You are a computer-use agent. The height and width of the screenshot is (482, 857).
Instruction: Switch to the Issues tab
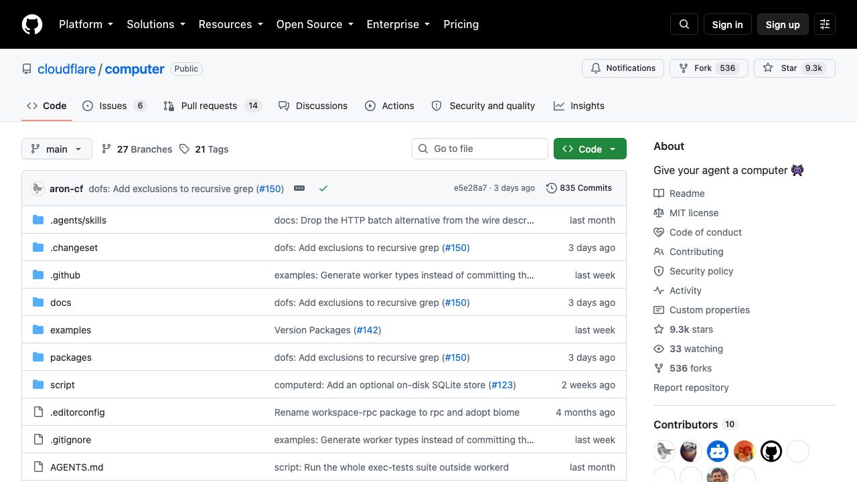point(114,106)
